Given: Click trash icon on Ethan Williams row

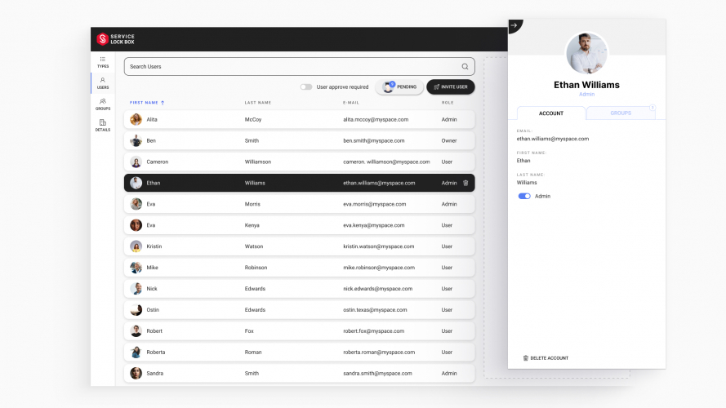Looking at the screenshot, I should [465, 183].
